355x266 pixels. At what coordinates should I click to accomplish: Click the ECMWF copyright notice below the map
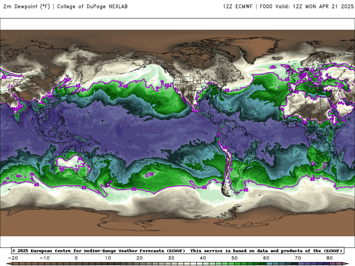(x=177, y=250)
